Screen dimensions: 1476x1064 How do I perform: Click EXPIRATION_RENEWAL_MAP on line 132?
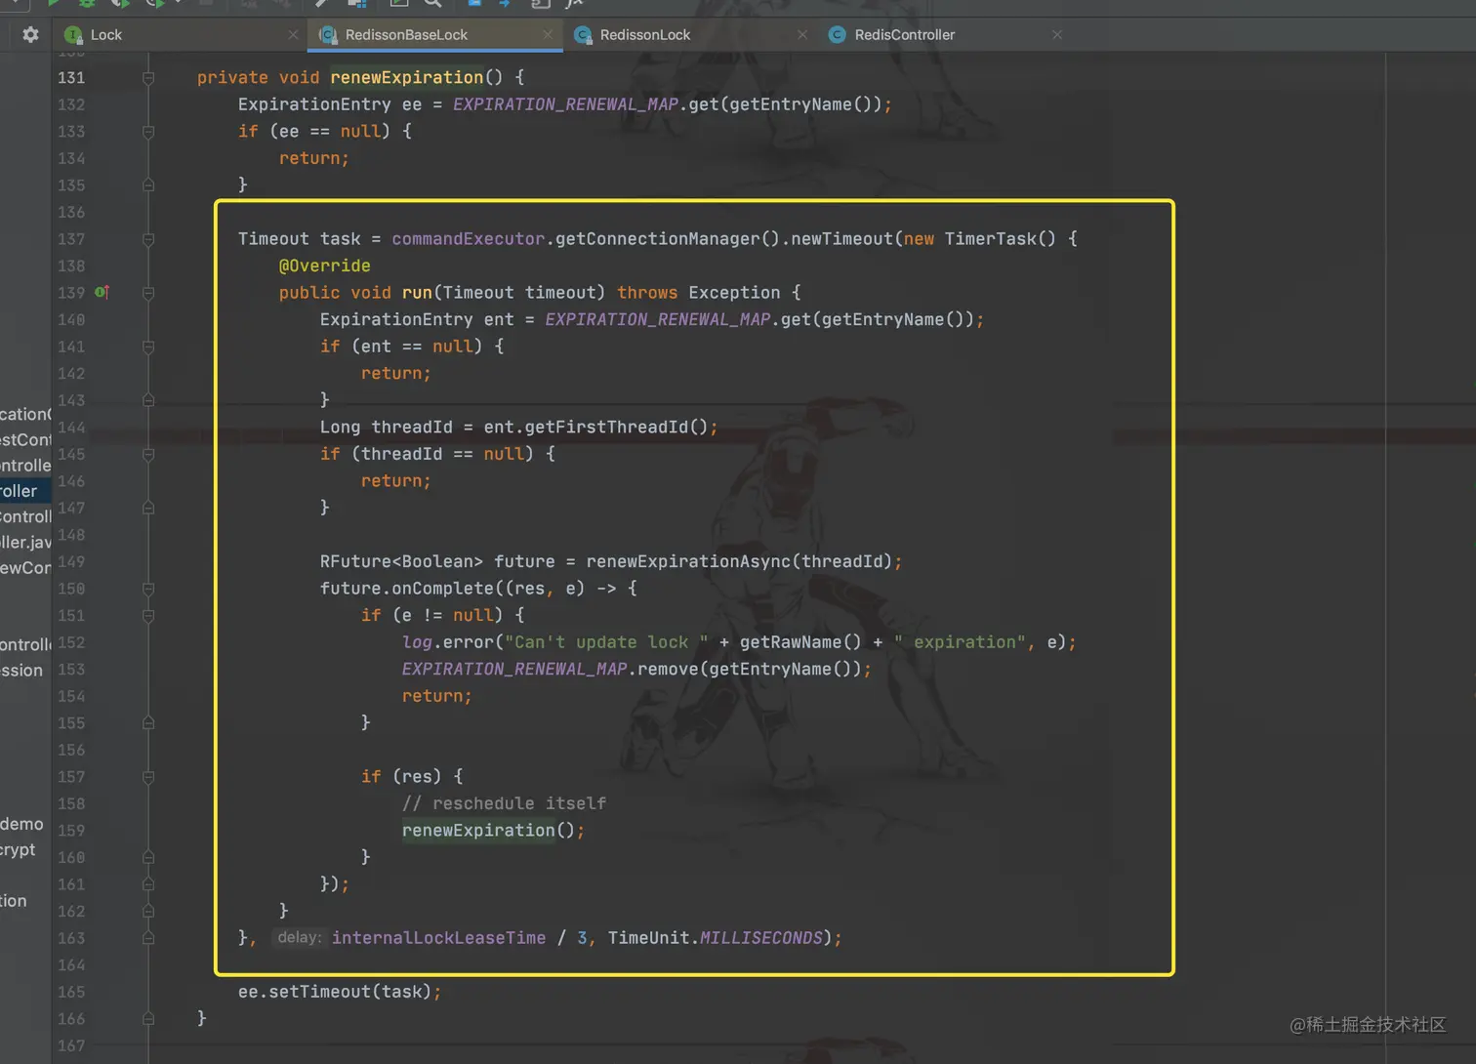[x=565, y=104]
